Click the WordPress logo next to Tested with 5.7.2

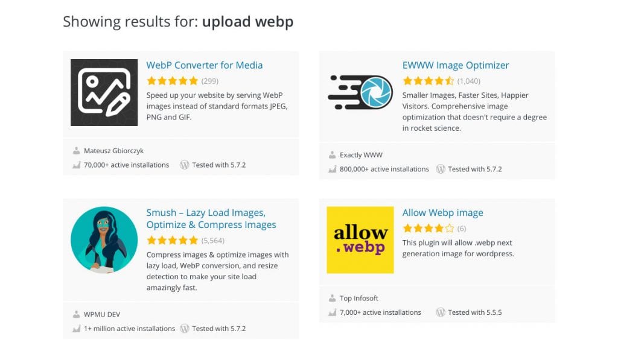pos(185,165)
